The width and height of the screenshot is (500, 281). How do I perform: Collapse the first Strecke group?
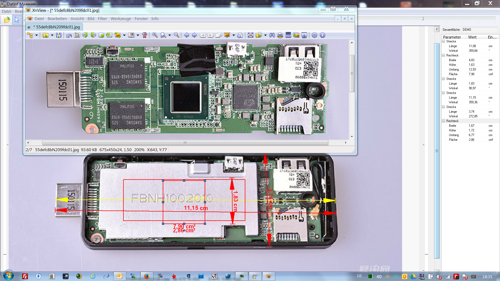443,41
